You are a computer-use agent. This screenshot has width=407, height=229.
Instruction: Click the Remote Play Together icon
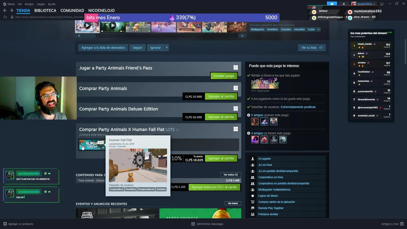(252, 208)
